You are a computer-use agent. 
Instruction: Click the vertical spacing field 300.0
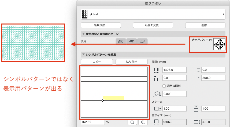pos(213,78)
